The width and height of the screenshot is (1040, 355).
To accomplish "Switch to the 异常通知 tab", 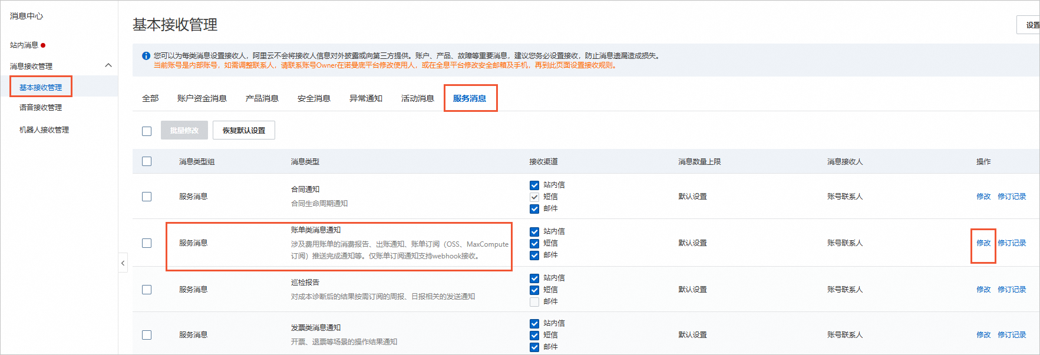I will (x=366, y=98).
